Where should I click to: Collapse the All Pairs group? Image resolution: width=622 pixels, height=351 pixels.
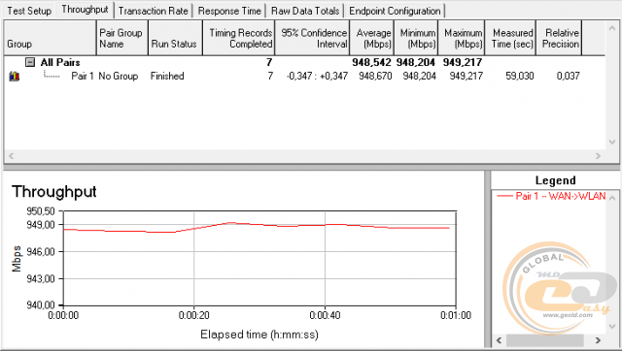pos(30,62)
